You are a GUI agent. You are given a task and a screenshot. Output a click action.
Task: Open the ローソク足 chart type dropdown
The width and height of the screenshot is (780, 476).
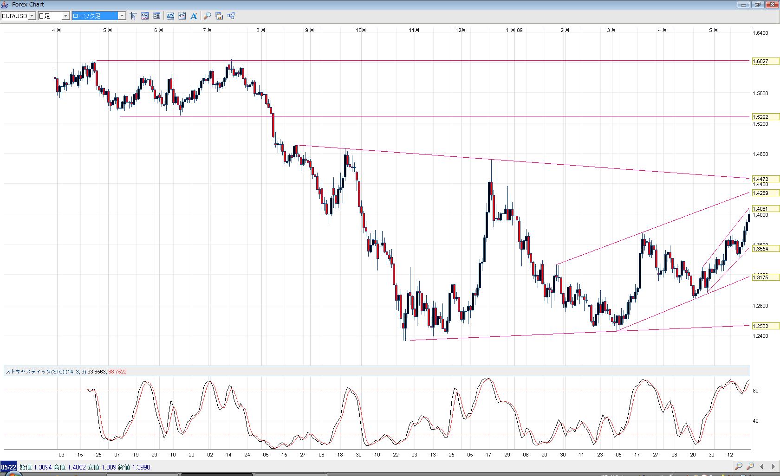coord(122,16)
